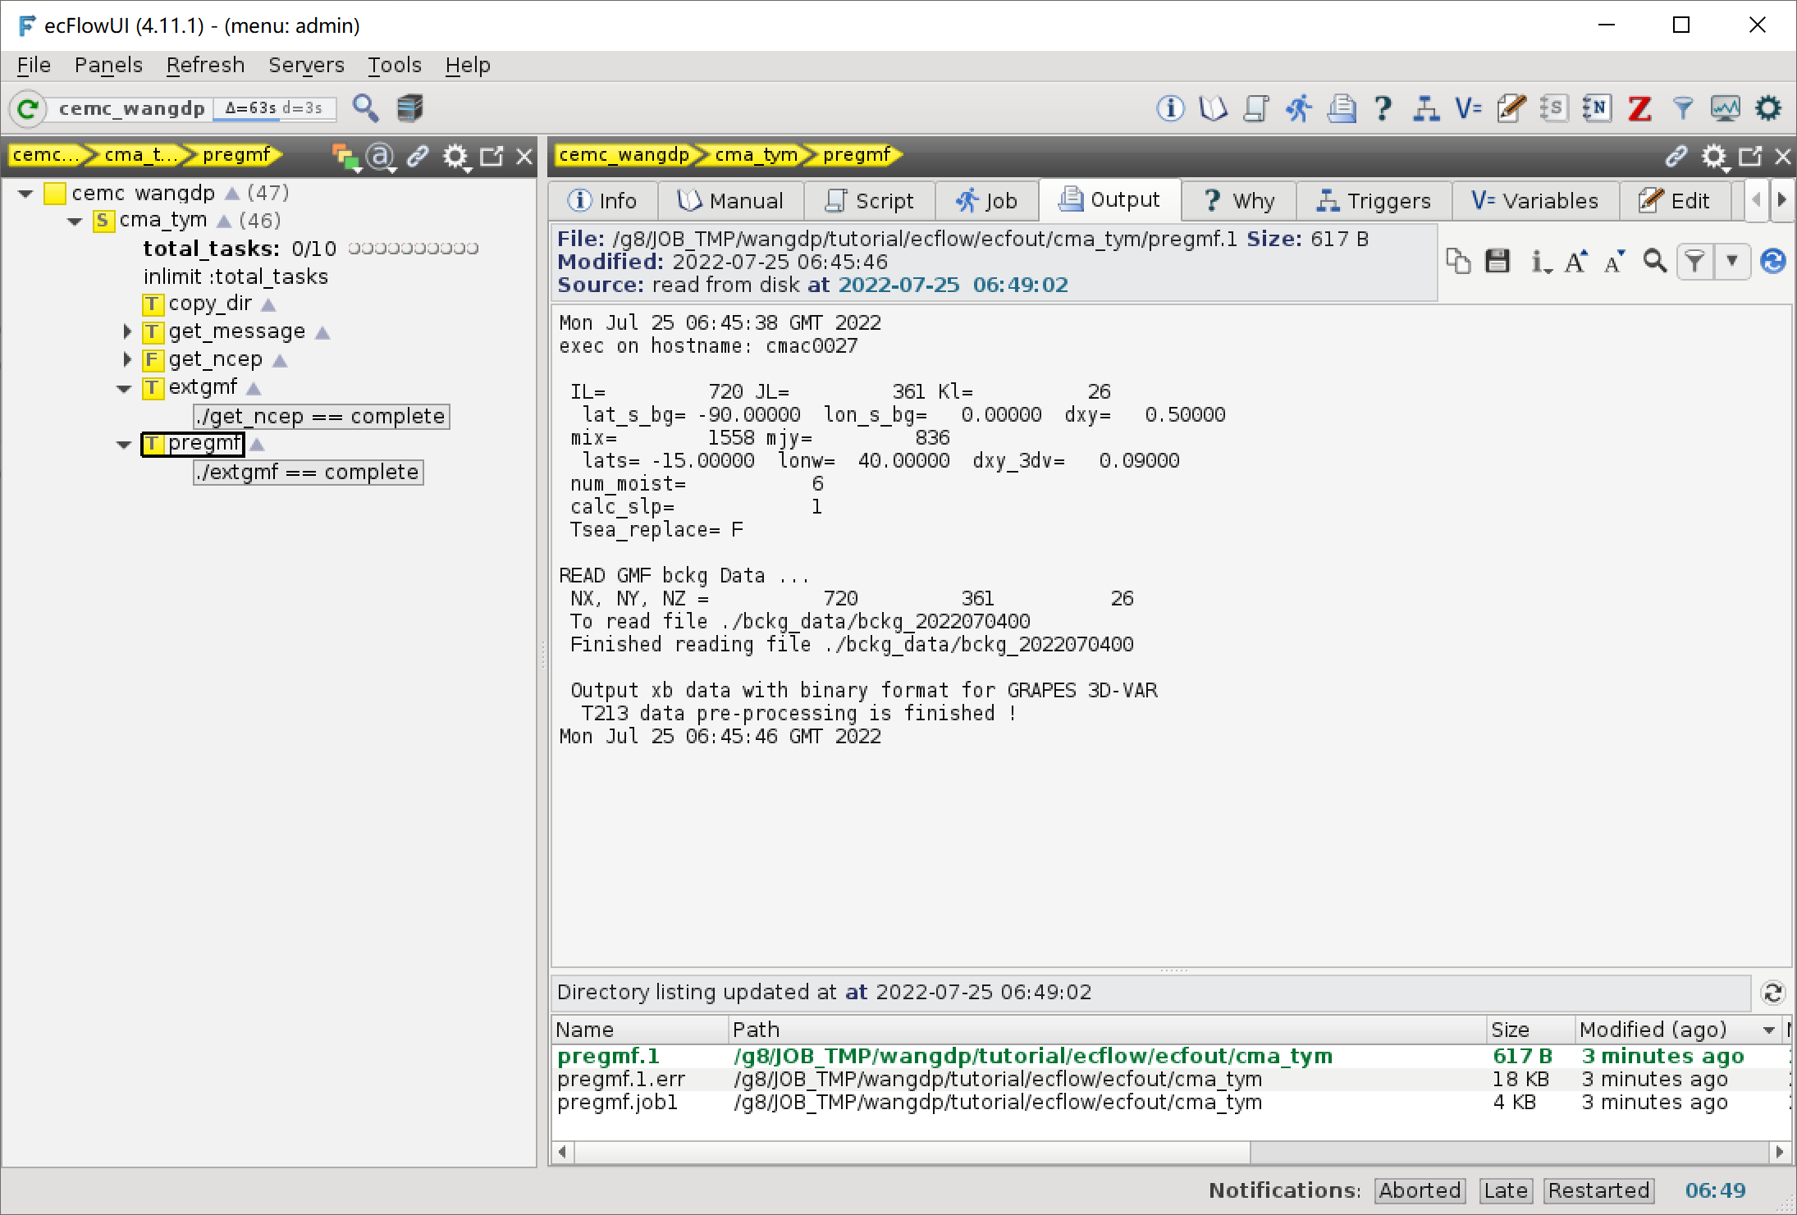
Task: Open the Output printer icon in main toolbar
Action: click(x=1341, y=108)
